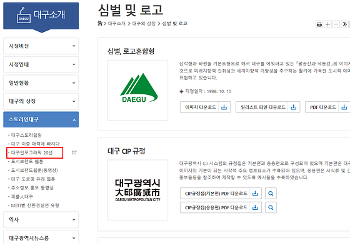Increase font size with plus icon
The image size is (350, 243).
[x=327, y=24]
